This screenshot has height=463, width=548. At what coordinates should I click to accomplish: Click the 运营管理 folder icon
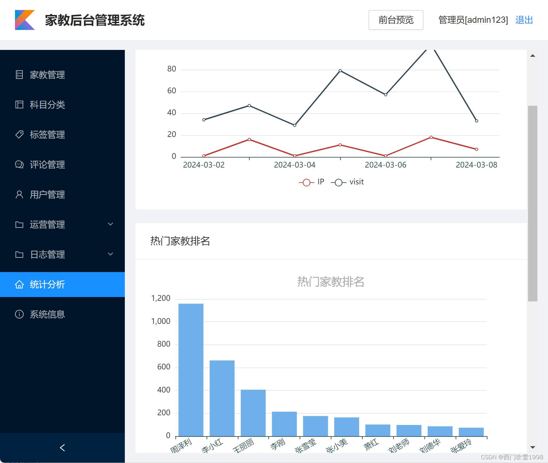click(19, 224)
